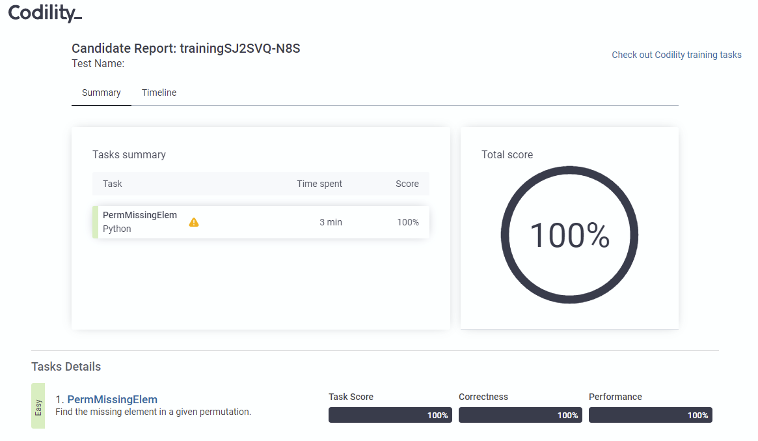Click the Total score heading

pyautogui.click(x=507, y=154)
